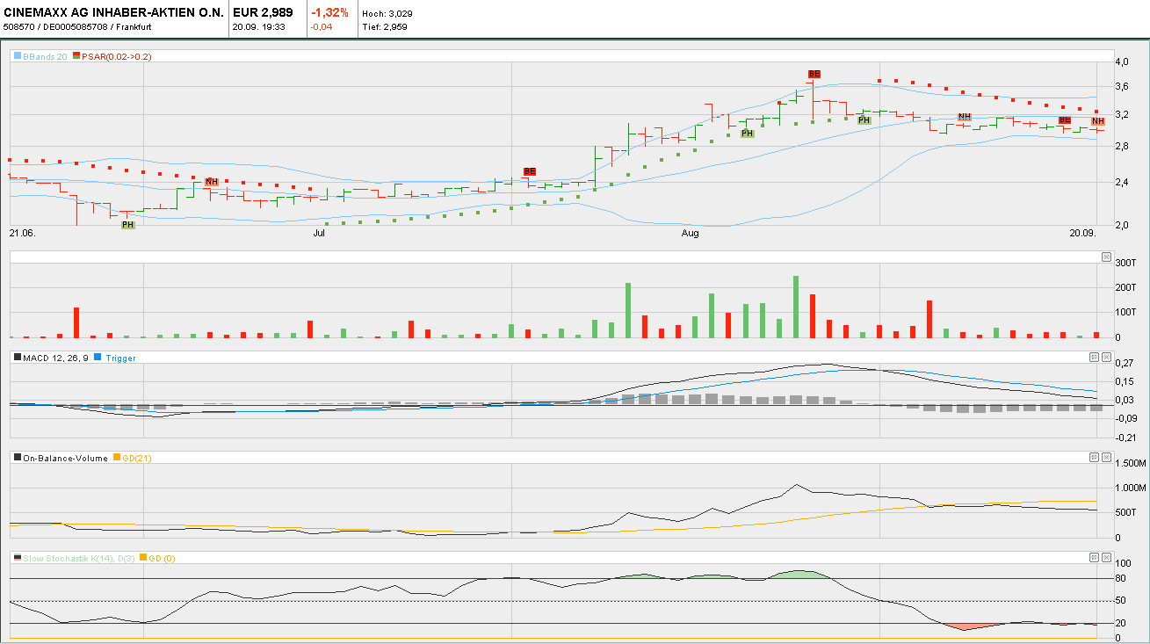1150x644 pixels.
Task: Close the Slow Stochastik panel
Action: point(1106,557)
